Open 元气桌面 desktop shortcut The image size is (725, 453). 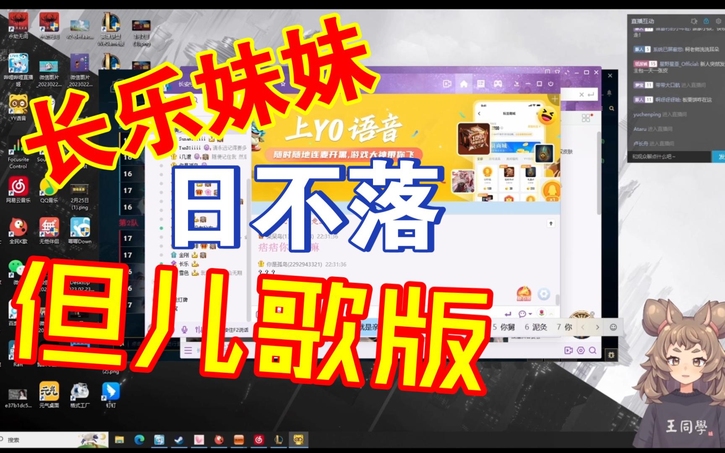point(49,395)
